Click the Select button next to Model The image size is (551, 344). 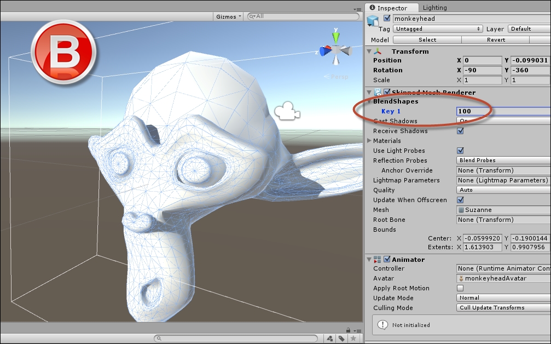427,39
